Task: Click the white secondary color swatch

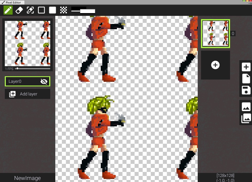Action: click(88, 11)
